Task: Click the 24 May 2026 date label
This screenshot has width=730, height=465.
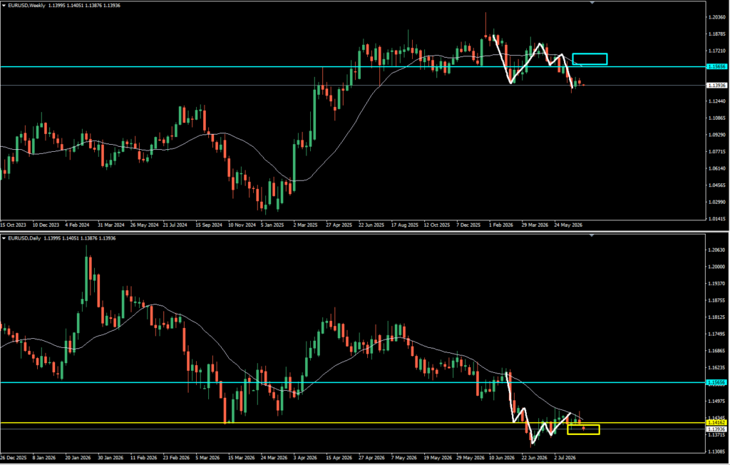Action: (568, 225)
